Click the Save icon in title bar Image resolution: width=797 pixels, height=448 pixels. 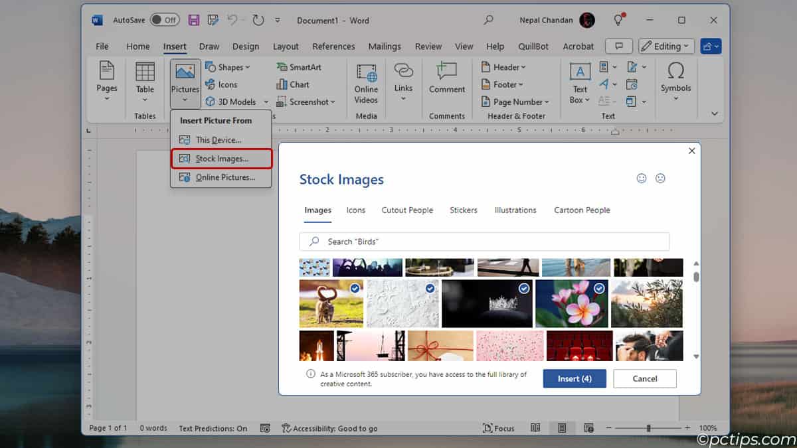(194, 20)
